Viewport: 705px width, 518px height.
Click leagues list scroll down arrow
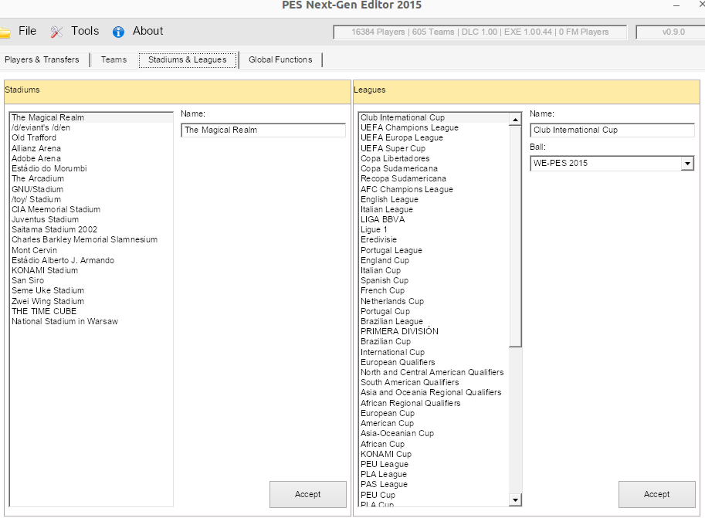515,499
